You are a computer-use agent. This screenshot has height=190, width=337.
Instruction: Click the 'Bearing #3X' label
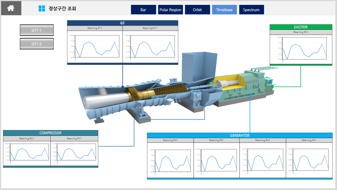point(170,140)
